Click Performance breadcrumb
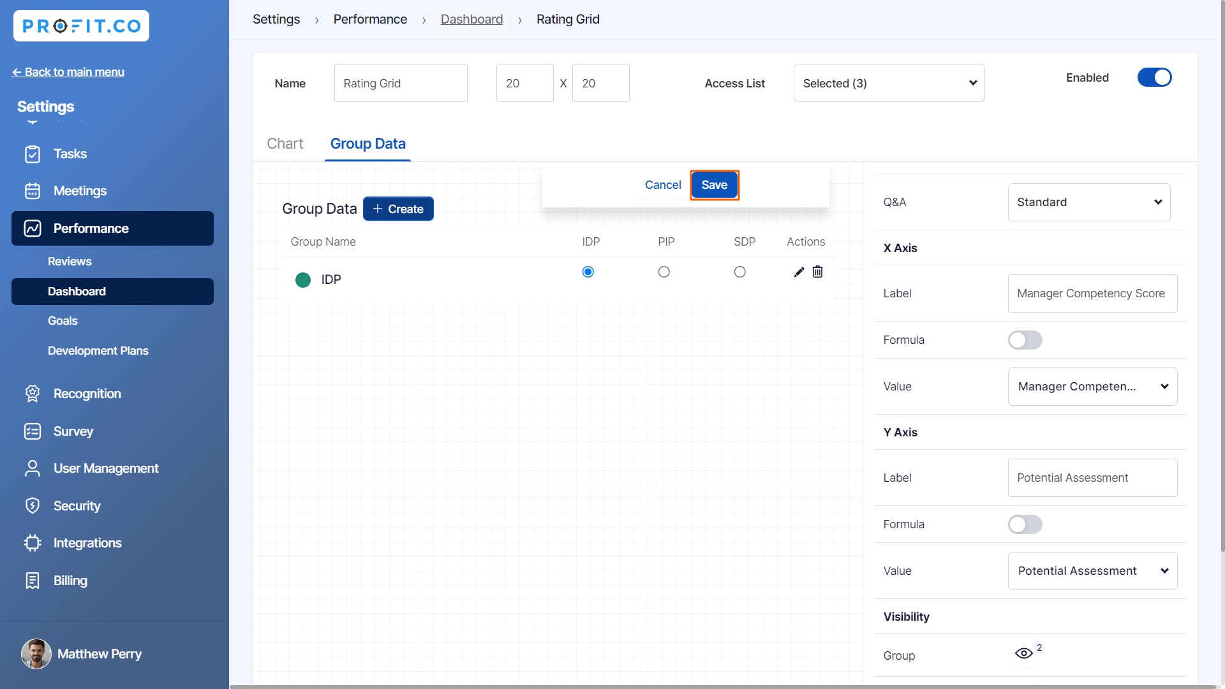Viewport: 1225px width, 689px height. pos(370,19)
